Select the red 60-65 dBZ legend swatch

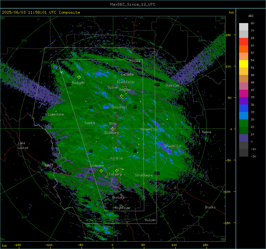[x=244, y=42]
